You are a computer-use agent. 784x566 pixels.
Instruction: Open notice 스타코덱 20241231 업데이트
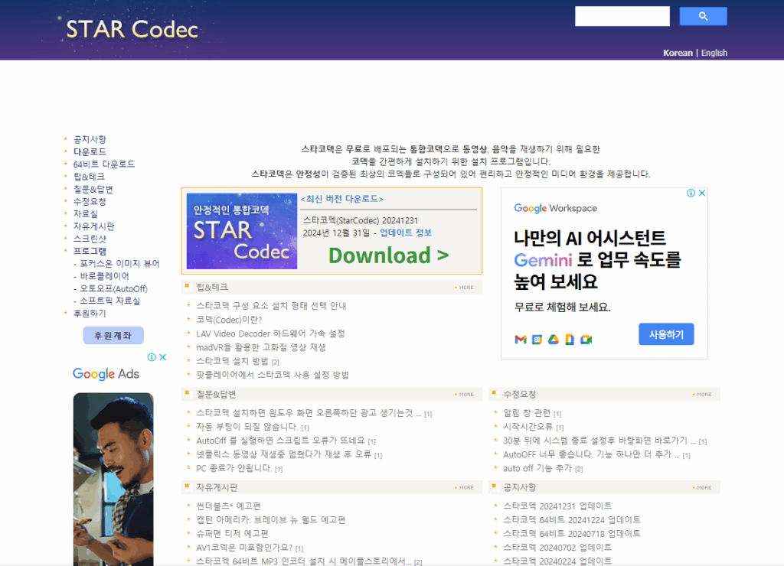point(557,506)
